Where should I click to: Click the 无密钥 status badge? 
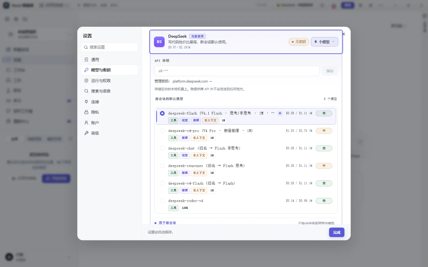(299, 42)
